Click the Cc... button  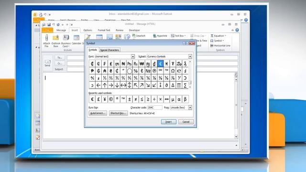point(60,64)
